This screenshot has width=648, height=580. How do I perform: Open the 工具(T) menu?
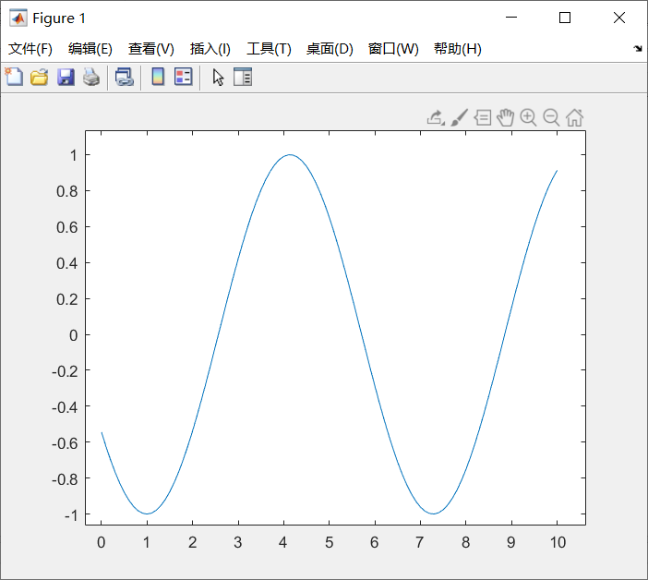tap(269, 49)
